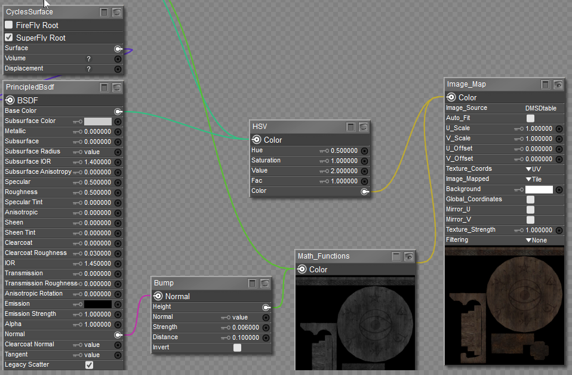572x375 pixels.
Task: Enable the Global_Coordinates checkbox
Action: coord(530,199)
